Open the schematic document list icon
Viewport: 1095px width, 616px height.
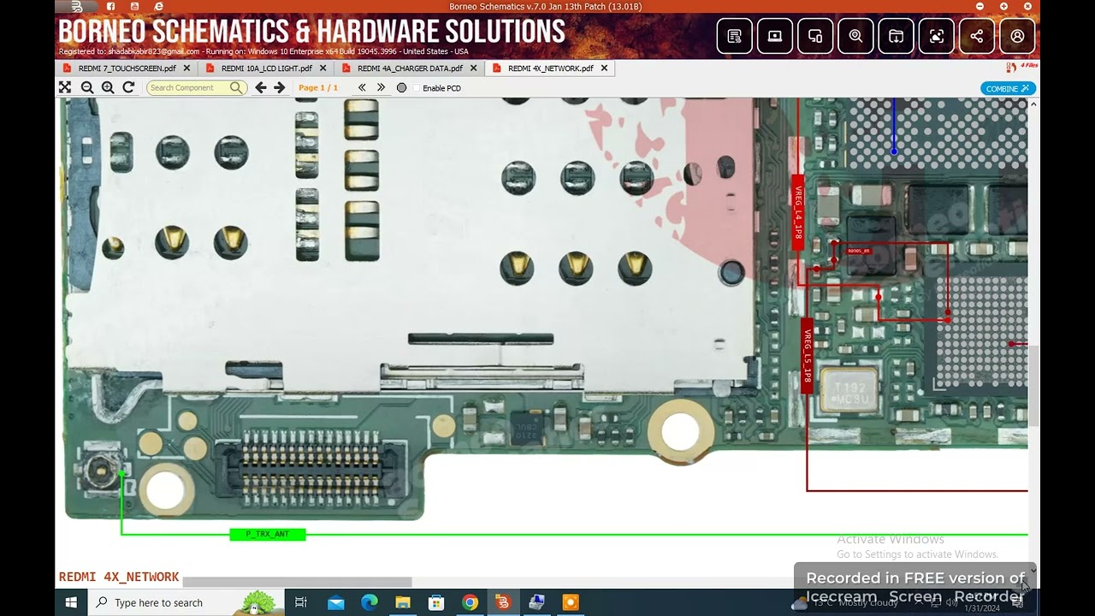[734, 36]
